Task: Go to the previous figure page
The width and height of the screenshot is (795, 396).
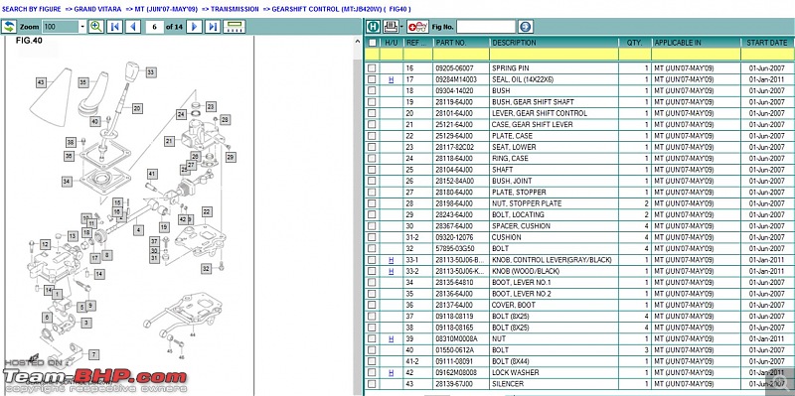Action: tap(133, 27)
